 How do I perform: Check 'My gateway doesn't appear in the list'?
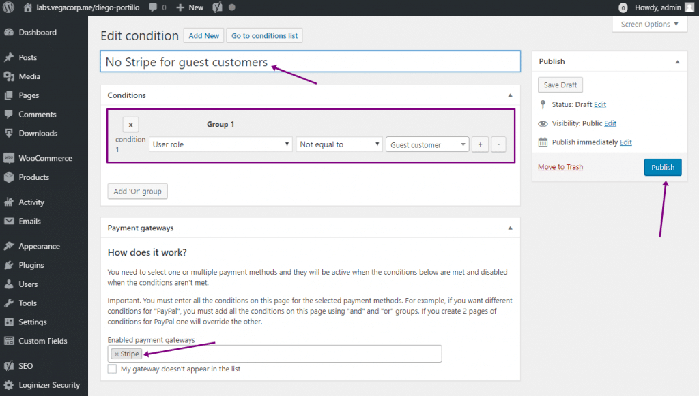pos(112,369)
